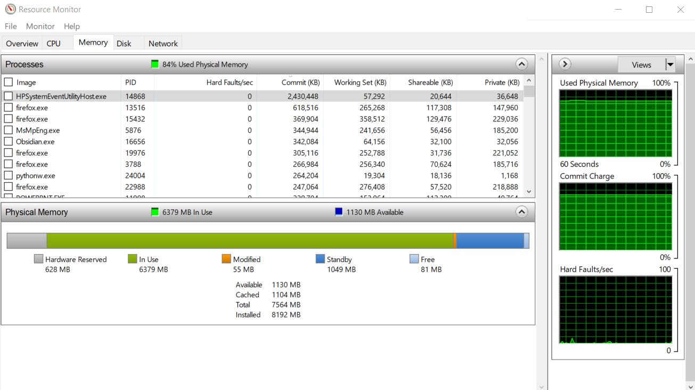Open the File menu
The width and height of the screenshot is (695, 390).
pos(10,26)
